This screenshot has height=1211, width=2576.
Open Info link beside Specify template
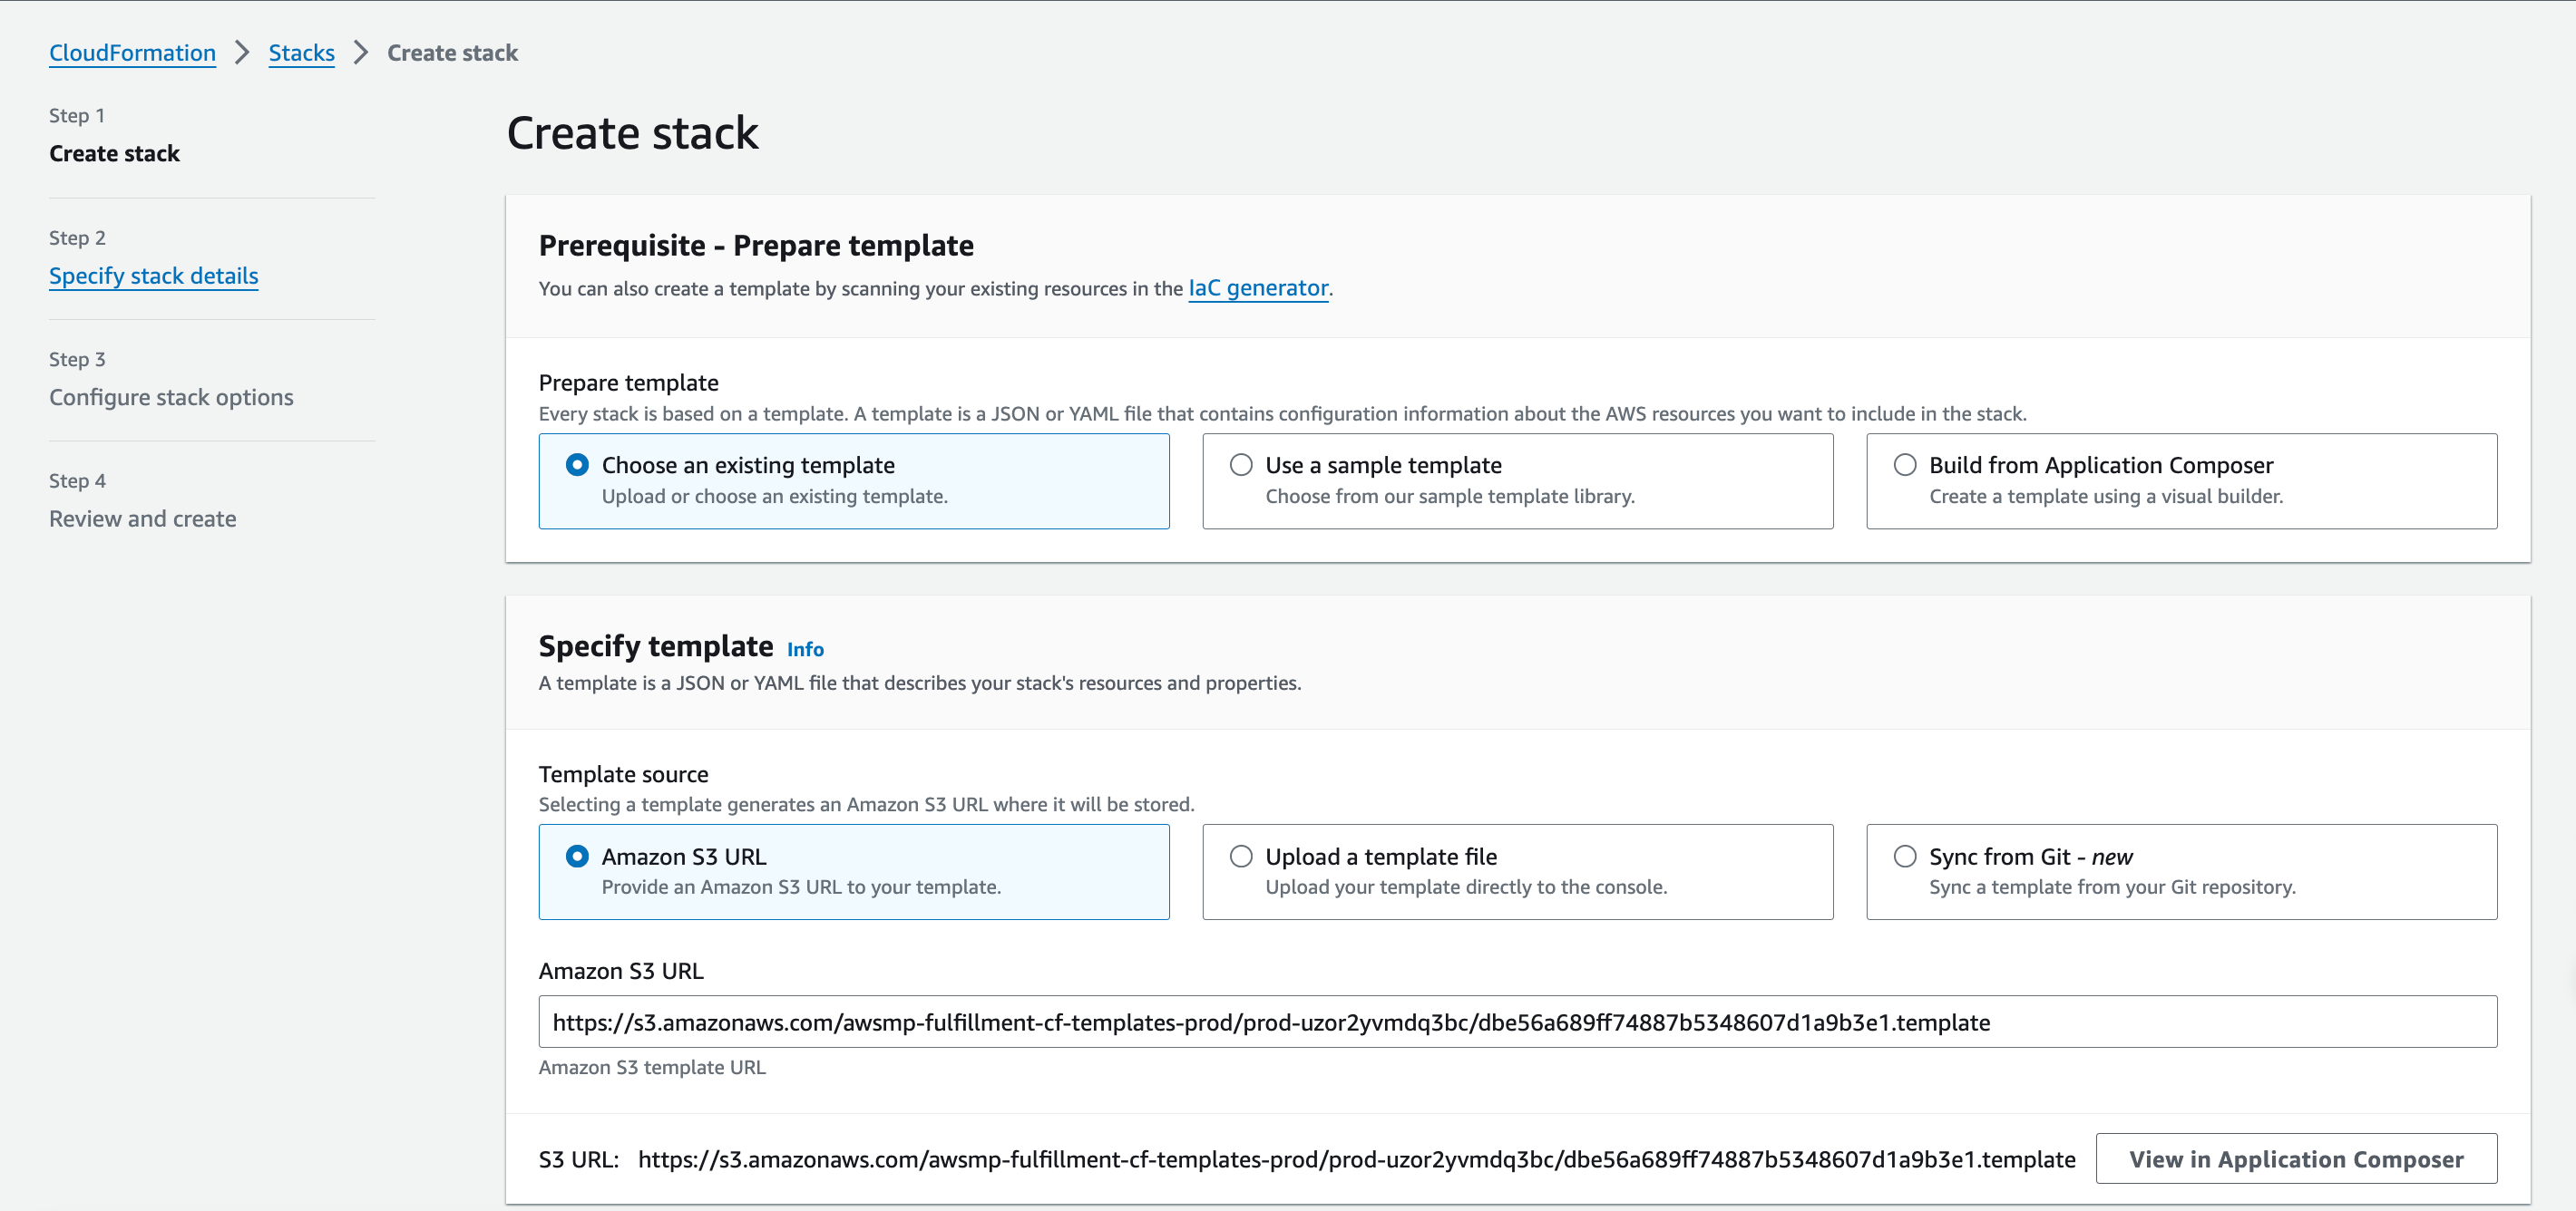[805, 650]
